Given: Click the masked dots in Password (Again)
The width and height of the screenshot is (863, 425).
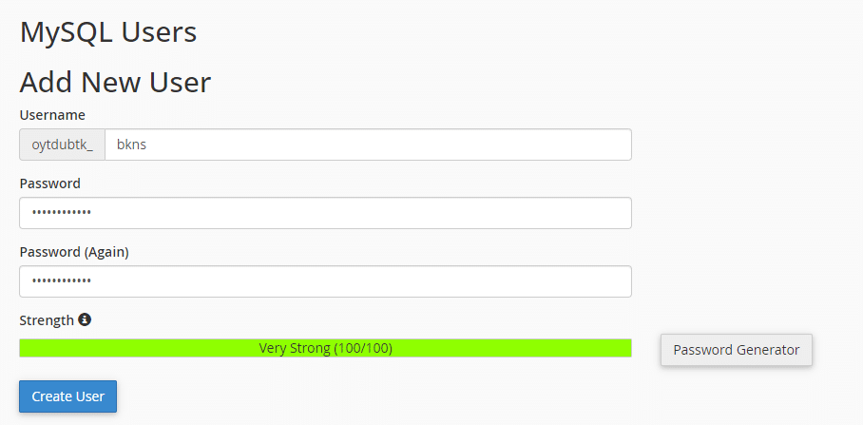Looking at the screenshot, I should [x=62, y=281].
